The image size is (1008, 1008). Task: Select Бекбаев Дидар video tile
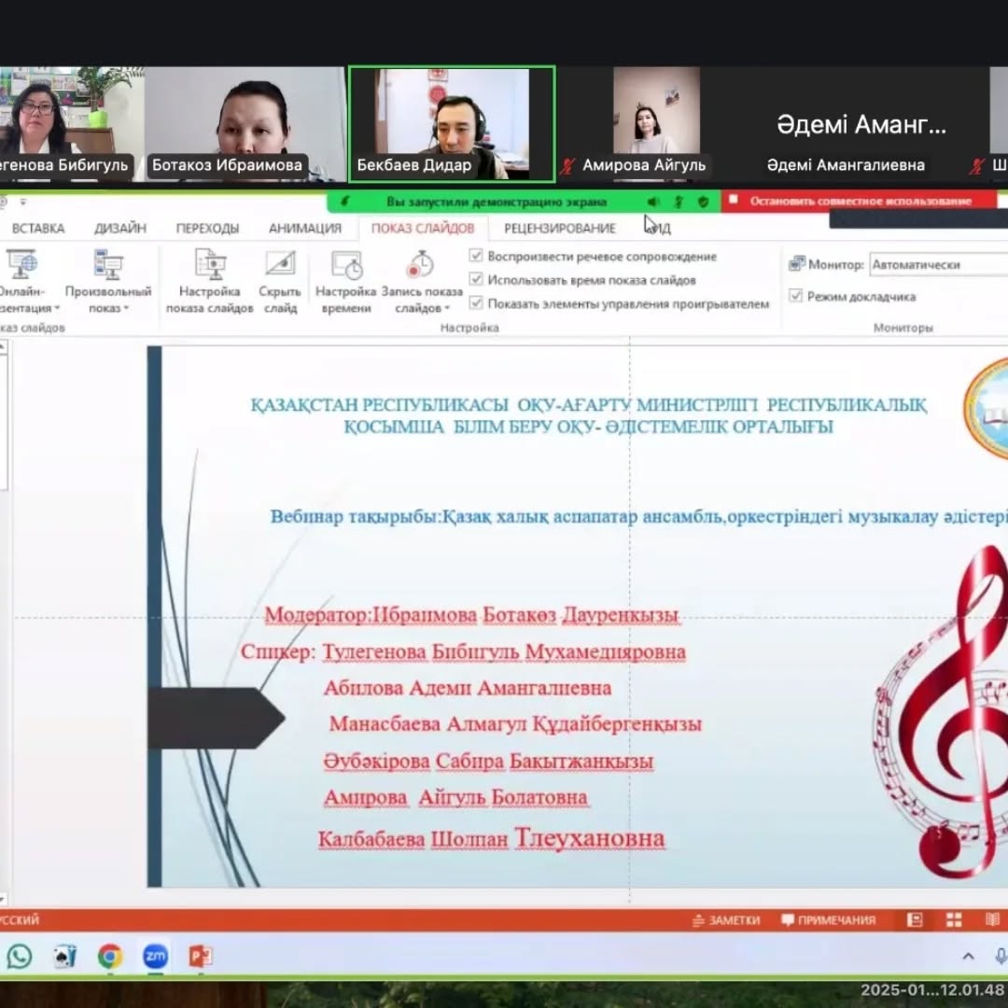[452, 122]
